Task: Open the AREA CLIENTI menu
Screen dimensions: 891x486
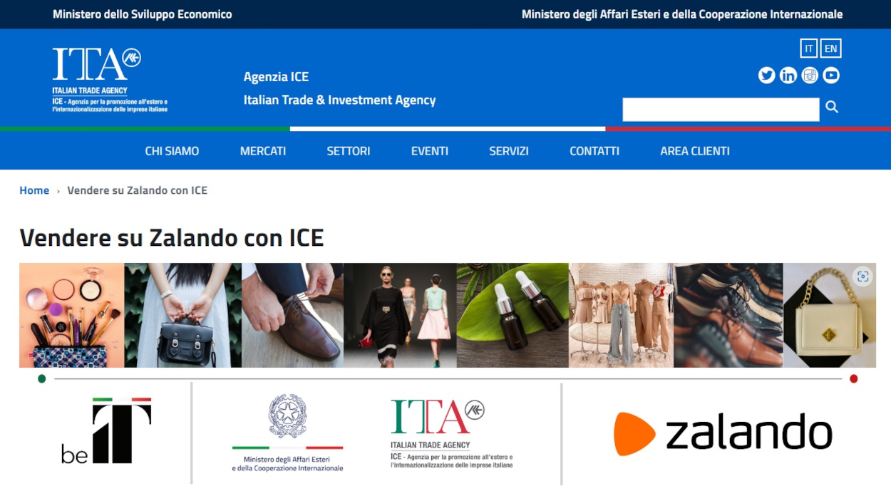Action: (x=695, y=151)
